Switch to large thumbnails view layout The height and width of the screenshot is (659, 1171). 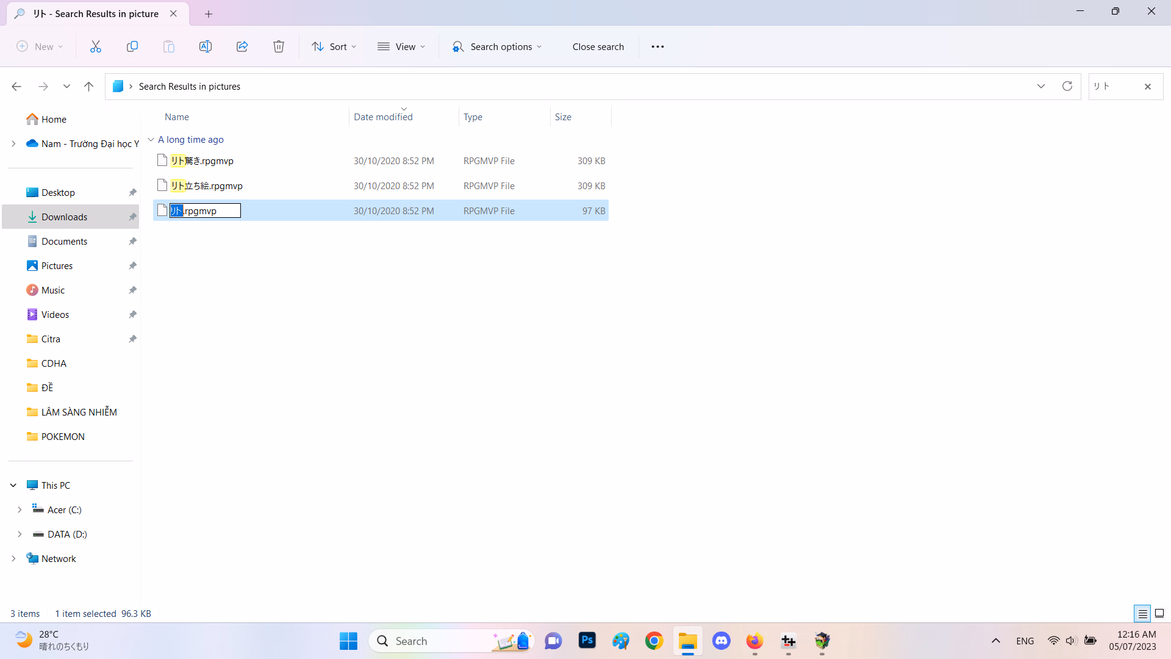pyautogui.click(x=1159, y=613)
